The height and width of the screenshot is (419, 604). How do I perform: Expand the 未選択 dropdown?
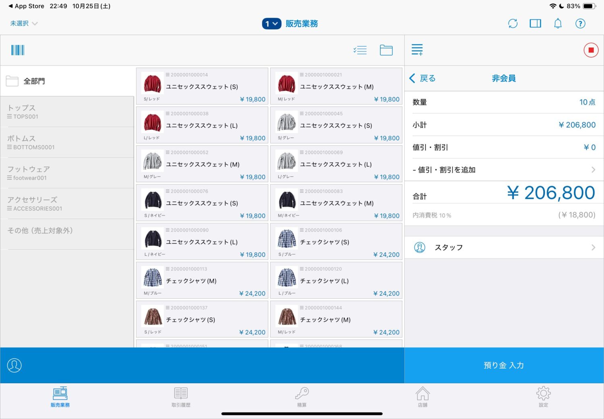point(24,24)
